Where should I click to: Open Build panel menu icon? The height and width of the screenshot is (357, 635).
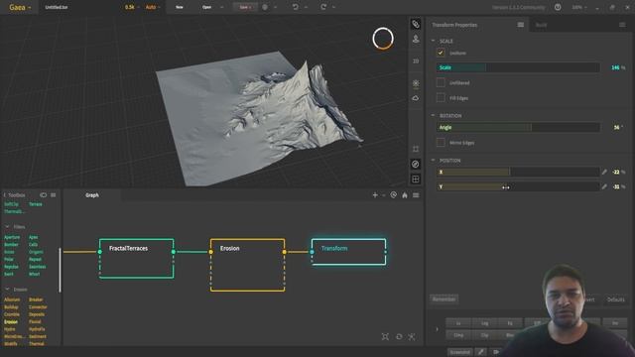622,25
